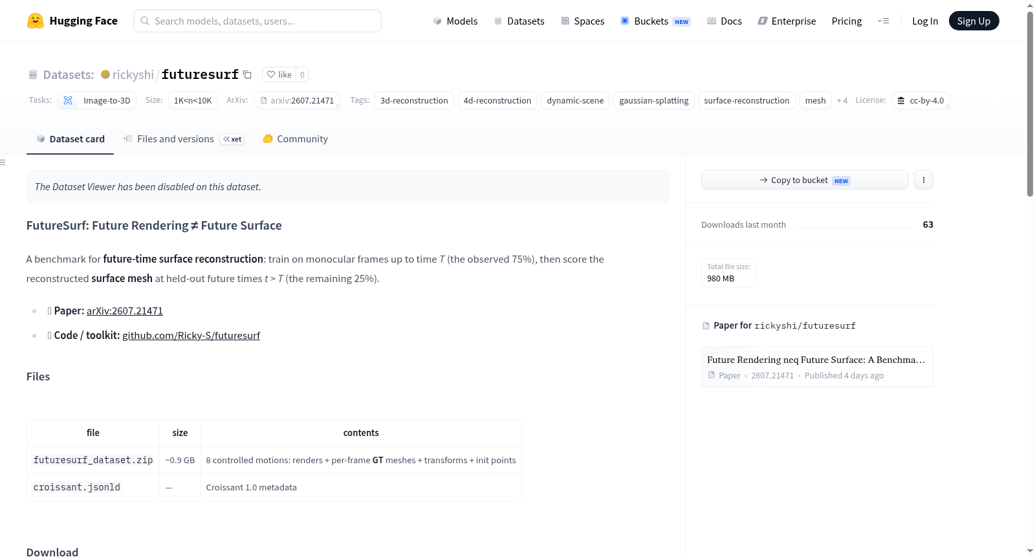Open Enterprise in top navigation
Viewport: 1035px width, 557px height.
(787, 21)
